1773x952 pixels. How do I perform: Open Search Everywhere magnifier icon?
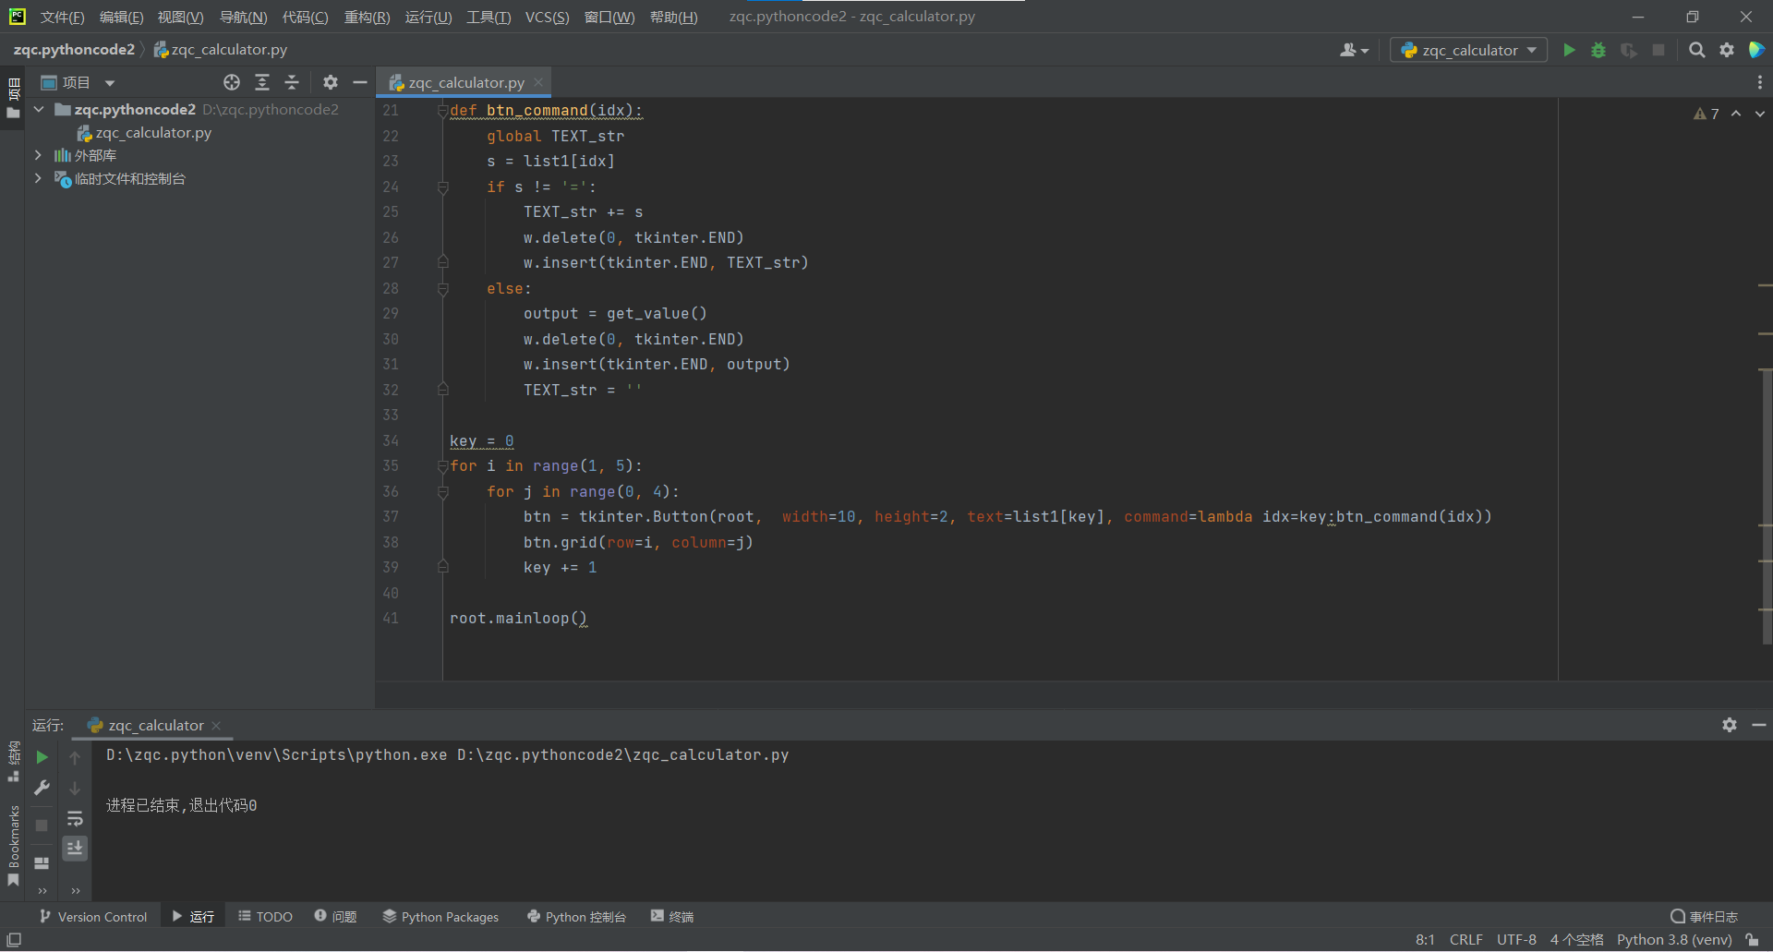pyautogui.click(x=1696, y=50)
